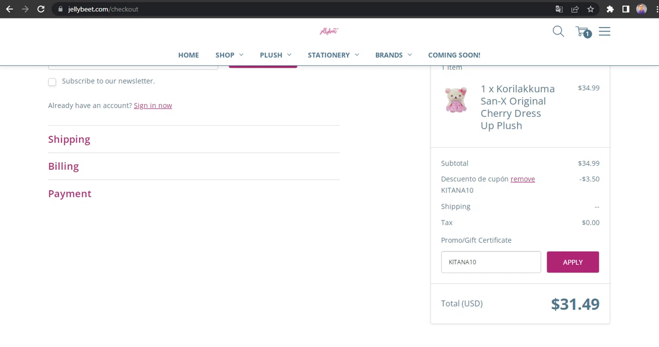Click the address bar URL jellybeet.com/checkout
Viewport: 659px width, 347px height.
point(103,9)
